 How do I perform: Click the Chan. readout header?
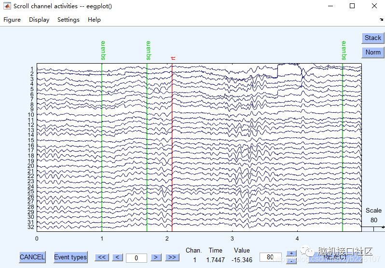tap(194, 250)
